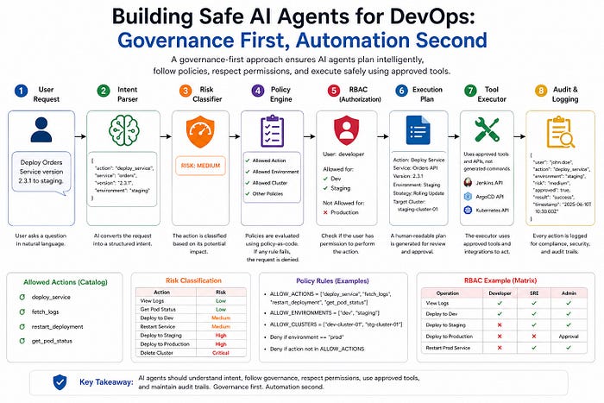Click the Deny if action not in ALLOW_ACTIONS rule
The height and width of the screenshot is (403, 604).
tap(317, 349)
